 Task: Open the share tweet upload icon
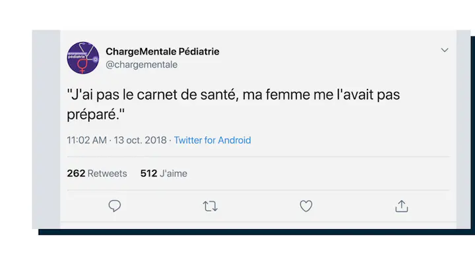point(401,206)
